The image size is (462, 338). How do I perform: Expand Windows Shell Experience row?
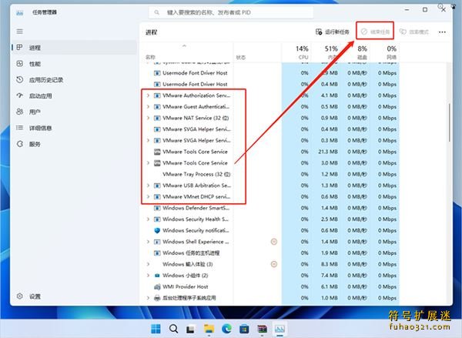coord(148,242)
